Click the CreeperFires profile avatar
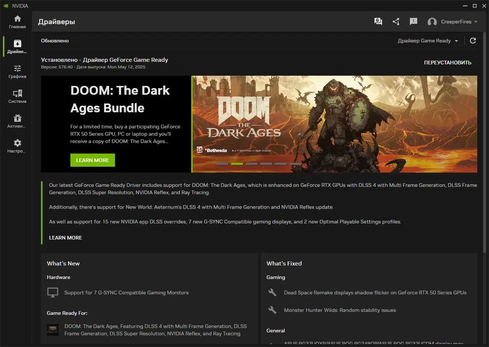 tap(432, 22)
